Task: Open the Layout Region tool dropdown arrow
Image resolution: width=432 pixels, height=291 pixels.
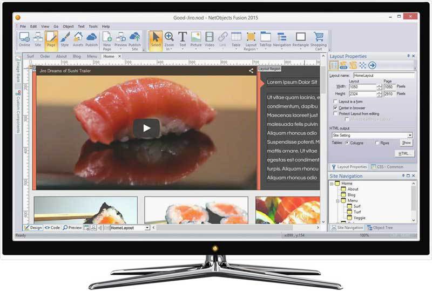Action: pos(258,49)
